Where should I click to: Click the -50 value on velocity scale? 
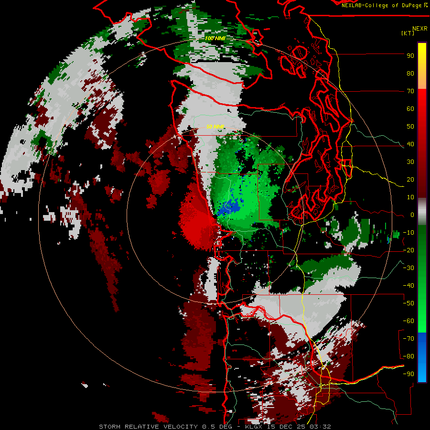tap(408, 303)
